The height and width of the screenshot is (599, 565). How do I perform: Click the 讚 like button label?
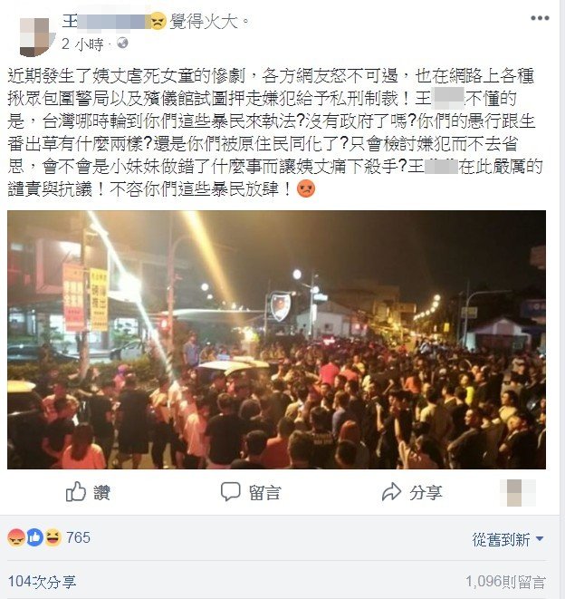pyautogui.click(x=102, y=492)
